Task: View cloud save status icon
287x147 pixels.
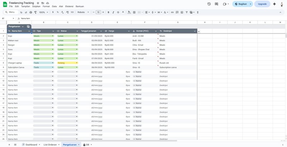Action: pos(47,3)
